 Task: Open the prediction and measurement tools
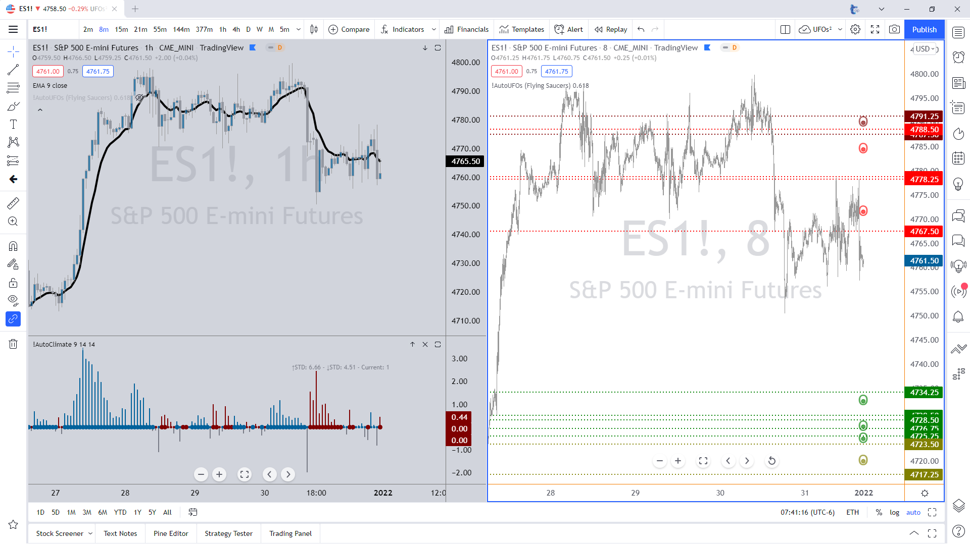tap(13, 161)
